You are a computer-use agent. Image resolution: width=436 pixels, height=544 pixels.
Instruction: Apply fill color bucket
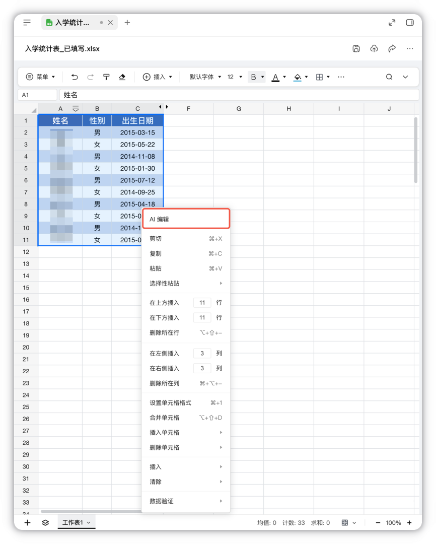point(298,77)
